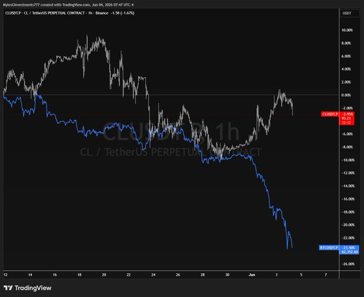This screenshot has height=297, width=364.
Task: Click the -1.58 (-1.67%) change value
Action: pyautogui.click(x=123, y=13)
